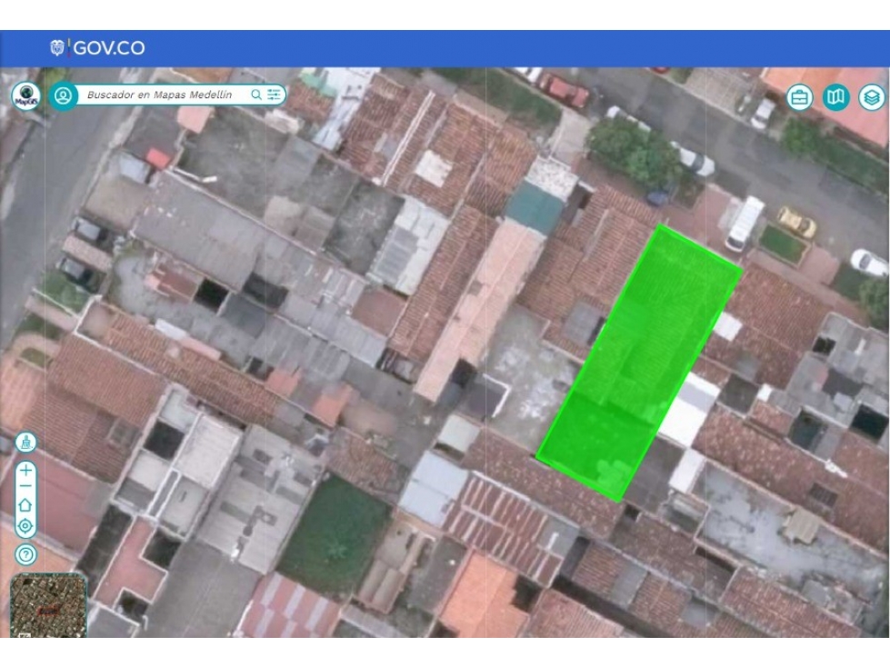This screenshot has height=667, width=890.
Task: Open the user profile icon
Action: (63, 95)
